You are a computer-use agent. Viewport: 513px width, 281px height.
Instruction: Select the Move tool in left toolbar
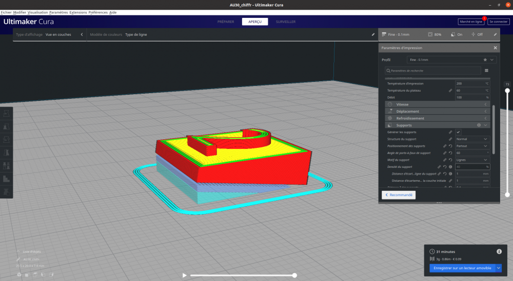[6, 113]
